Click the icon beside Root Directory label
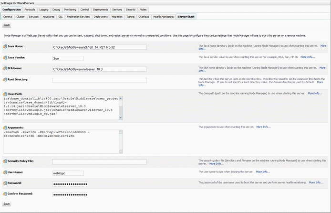Viewport: 331px width, 213px height. pos(5,80)
